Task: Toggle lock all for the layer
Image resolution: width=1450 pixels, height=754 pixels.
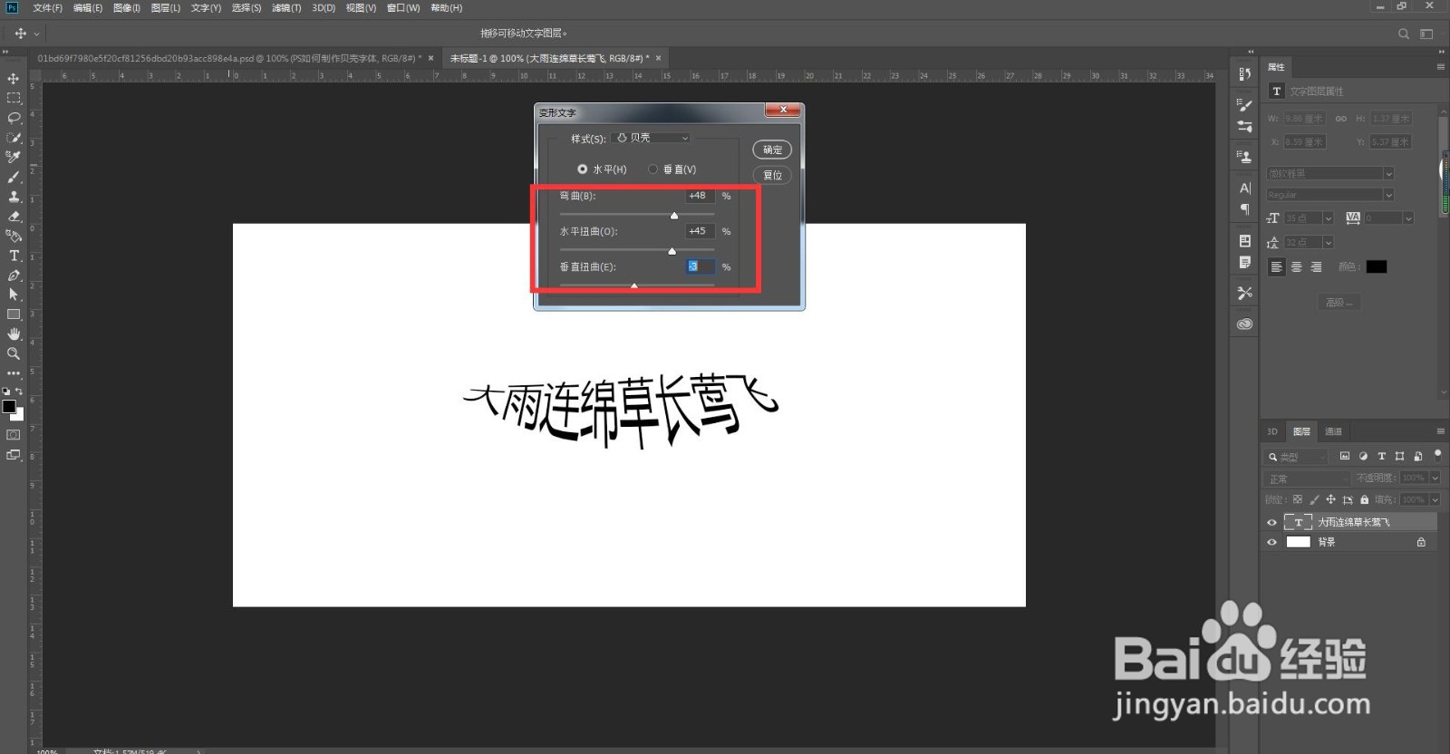Action: (1364, 499)
